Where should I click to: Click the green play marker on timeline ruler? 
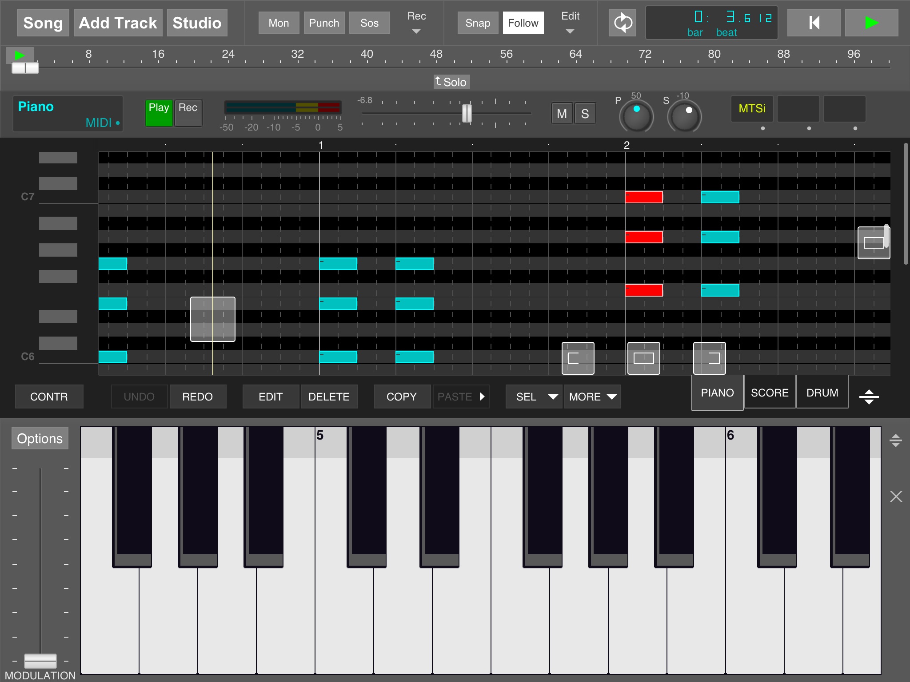[20, 56]
